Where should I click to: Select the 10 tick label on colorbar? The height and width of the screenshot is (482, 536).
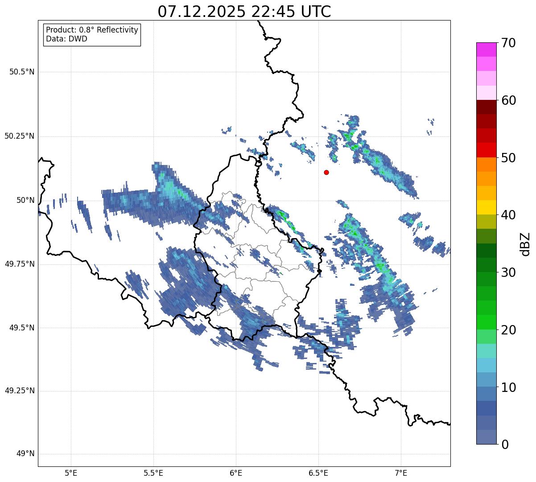point(508,387)
